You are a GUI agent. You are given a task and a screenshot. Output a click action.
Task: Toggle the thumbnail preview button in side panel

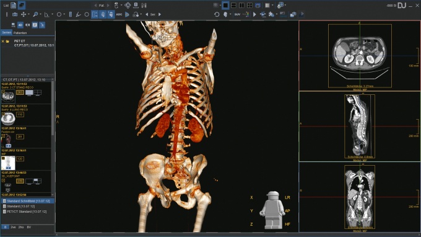[x=35, y=25]
